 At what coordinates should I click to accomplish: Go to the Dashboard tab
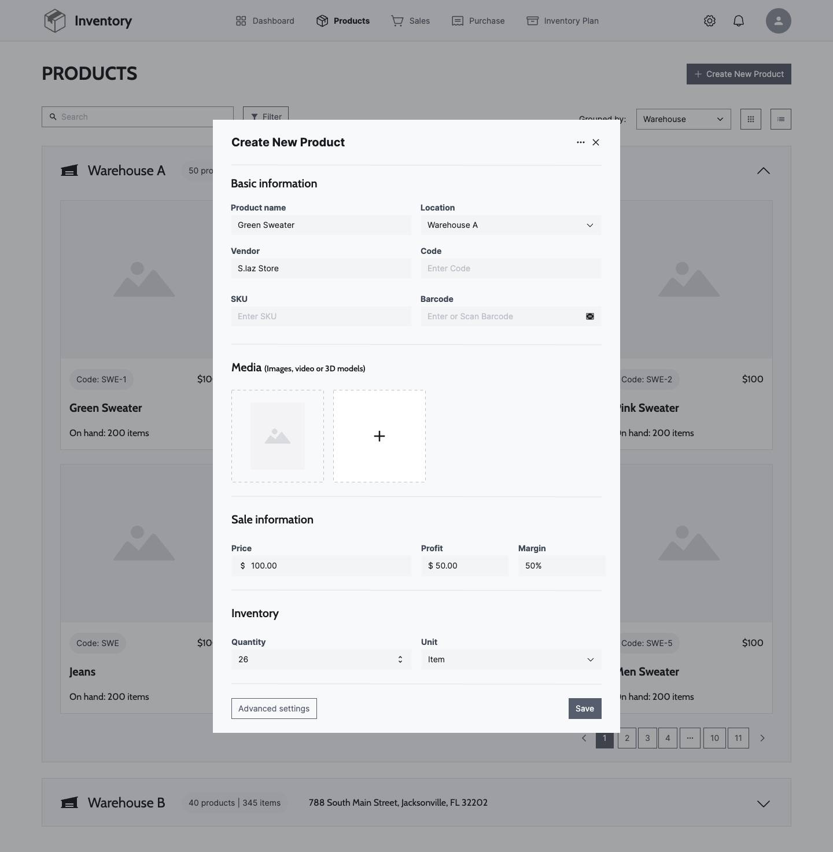(265, 21)
